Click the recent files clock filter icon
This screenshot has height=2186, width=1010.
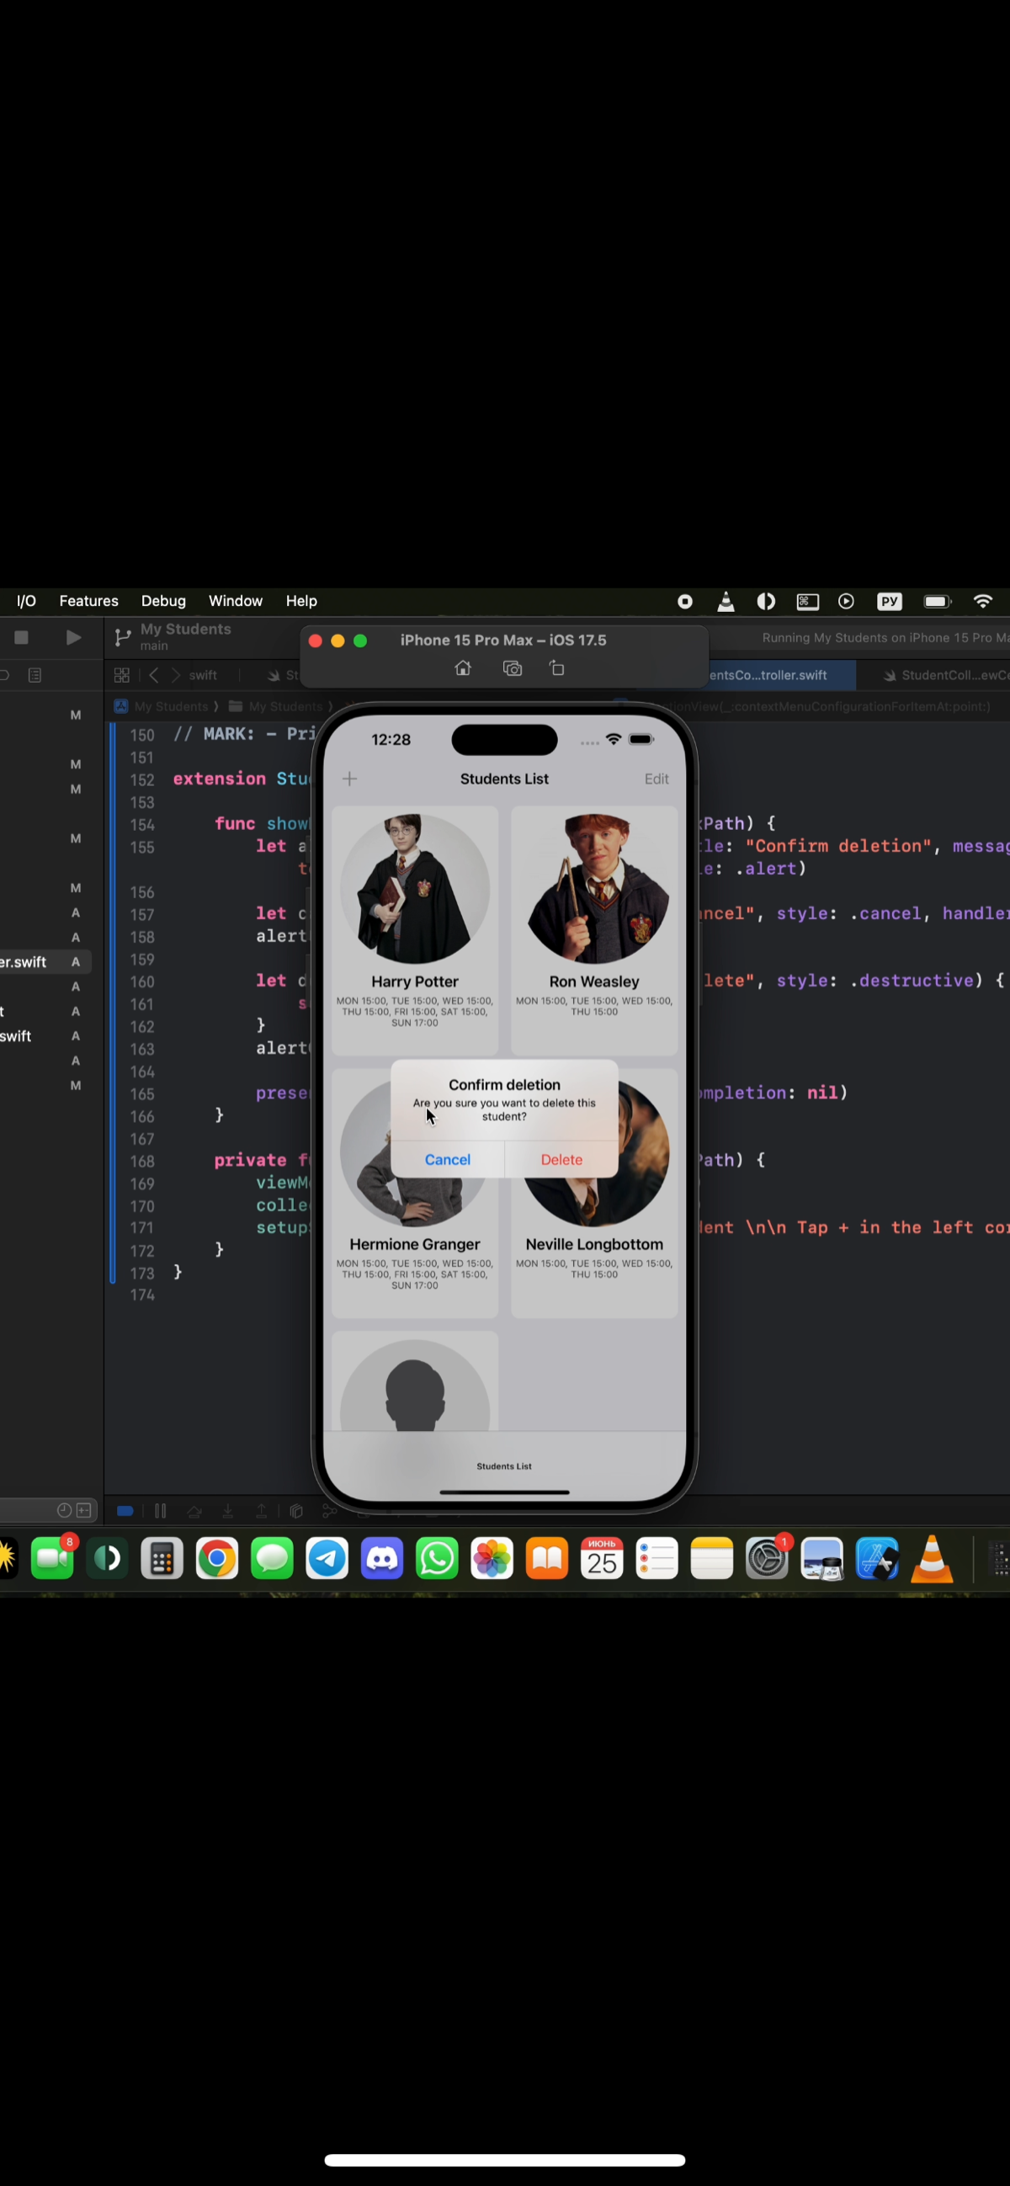[64, 1511]
